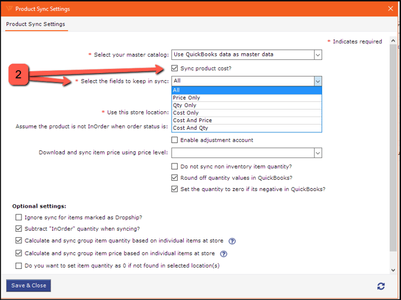401x300 pixels.
Task: Click the app logo in title bar
Action: point(9,9)
